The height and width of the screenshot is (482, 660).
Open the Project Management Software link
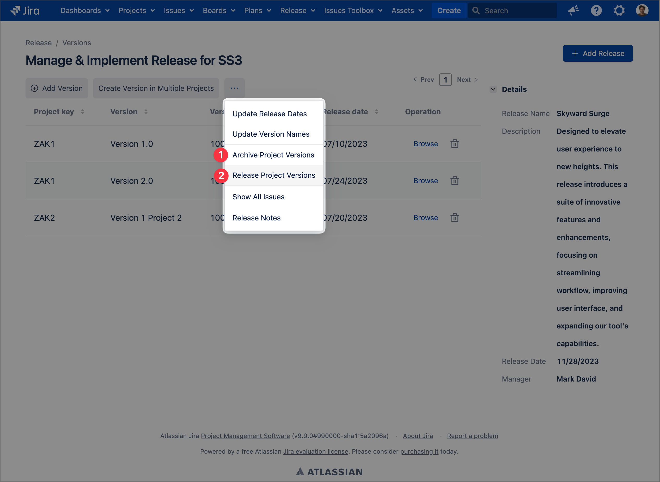(x=246, y=436)
